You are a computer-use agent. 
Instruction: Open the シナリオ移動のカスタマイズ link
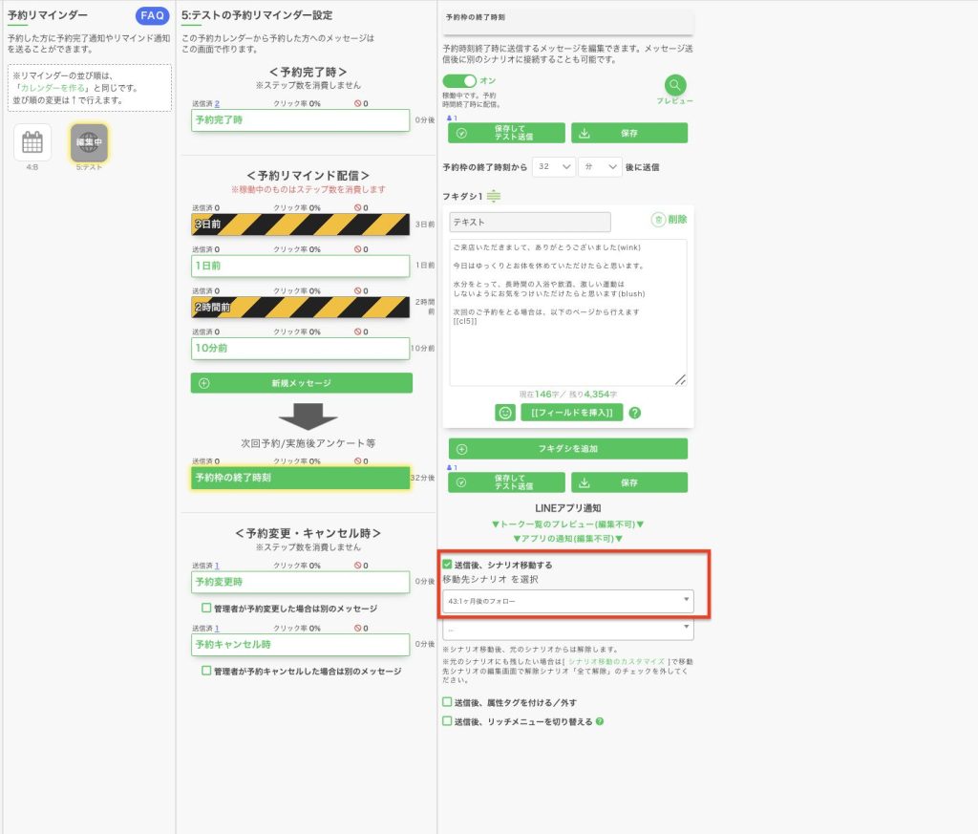click(x=616, y=661)
